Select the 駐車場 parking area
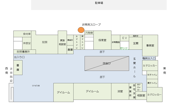The height and width of the screenshot is (104, 180). click(99, 5)
